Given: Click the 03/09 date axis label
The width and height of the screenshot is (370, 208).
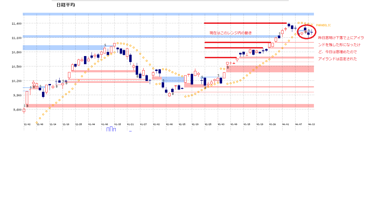Looking at the screenshot, I should click(234, 124).
